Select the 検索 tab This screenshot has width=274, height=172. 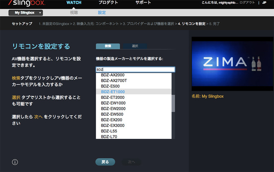point(108,46)
